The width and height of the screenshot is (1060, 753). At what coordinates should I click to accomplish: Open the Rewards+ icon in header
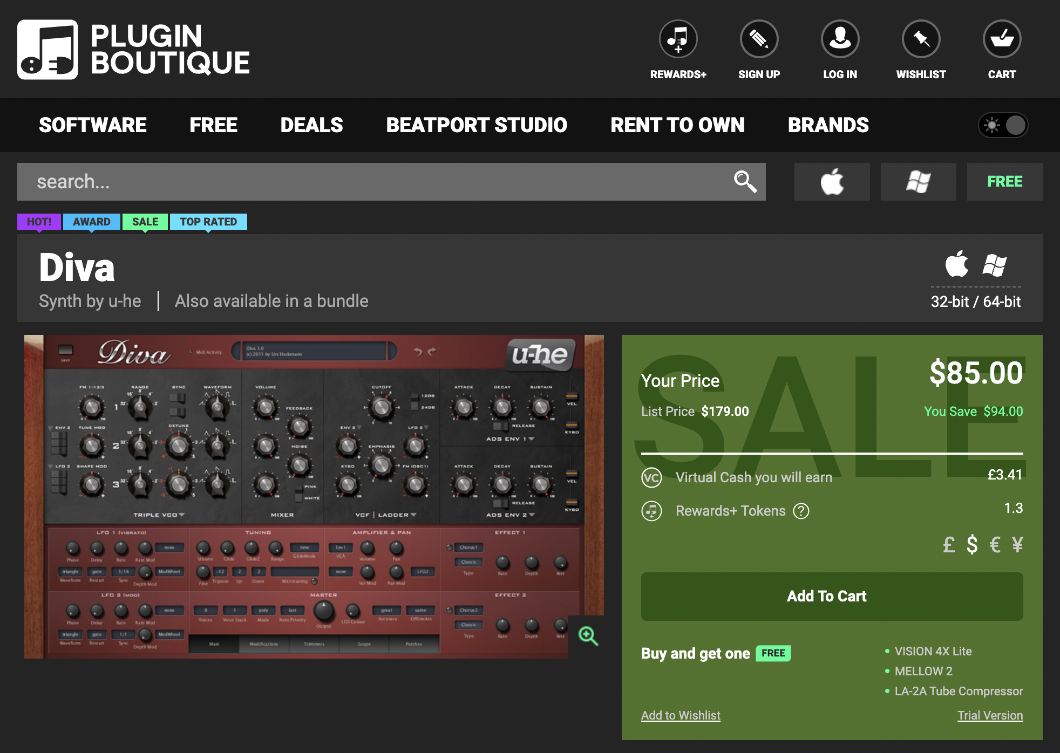pos(678,39)
